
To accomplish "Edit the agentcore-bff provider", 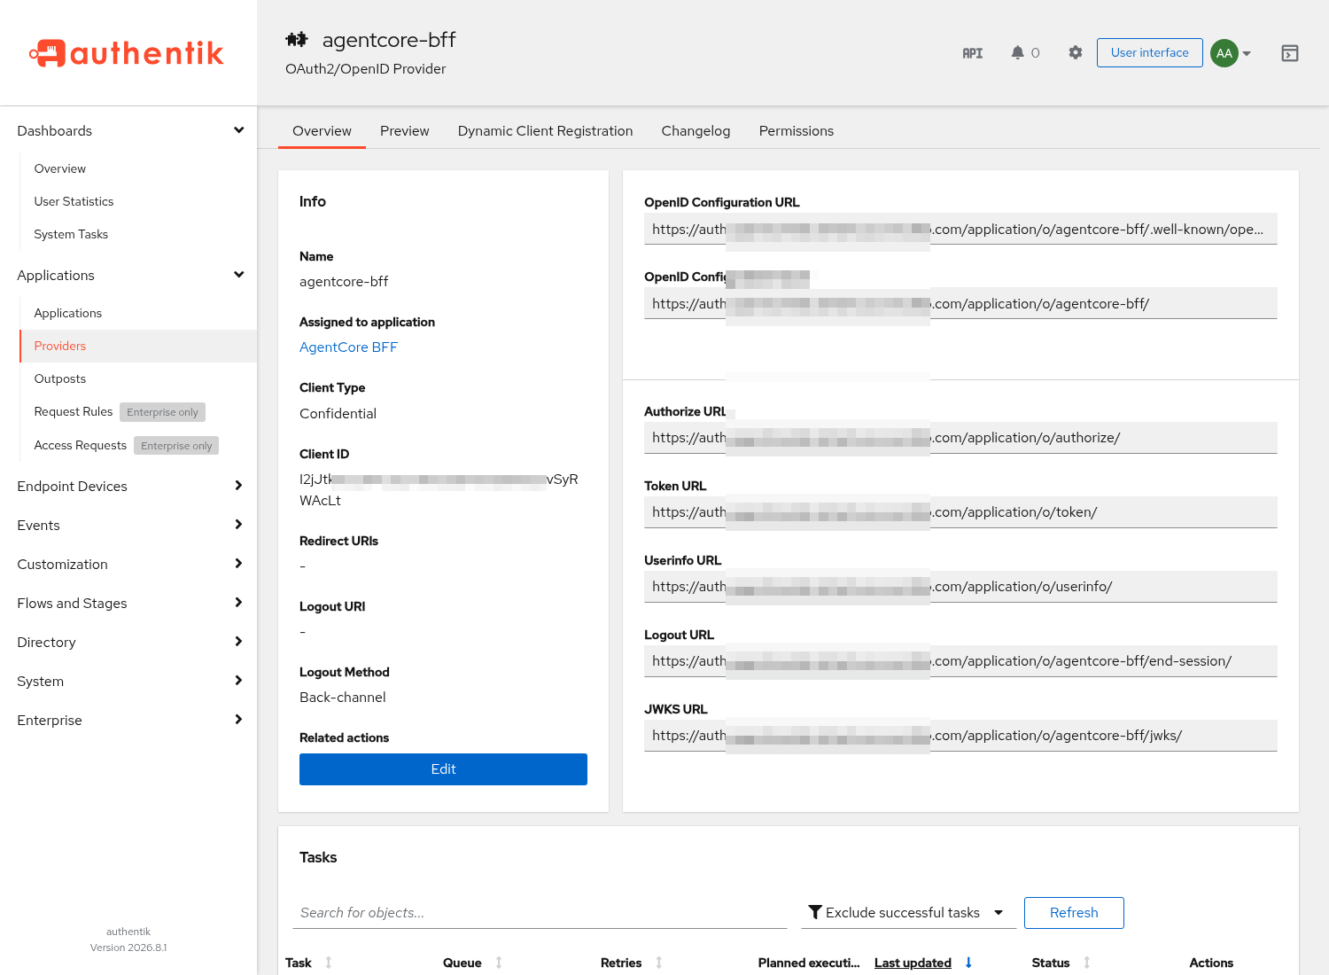I will [443, 769].
